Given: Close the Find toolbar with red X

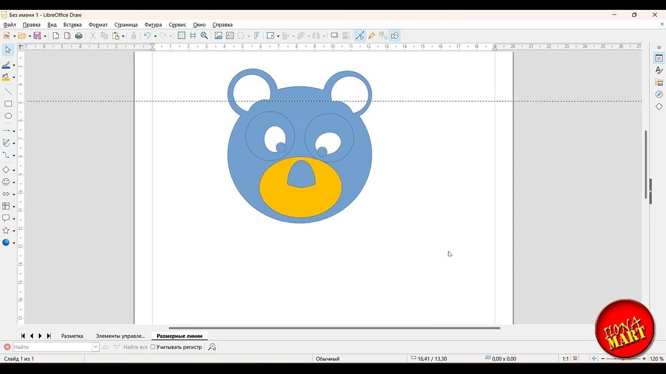Looking at the screenshot, I should [7, 347].
